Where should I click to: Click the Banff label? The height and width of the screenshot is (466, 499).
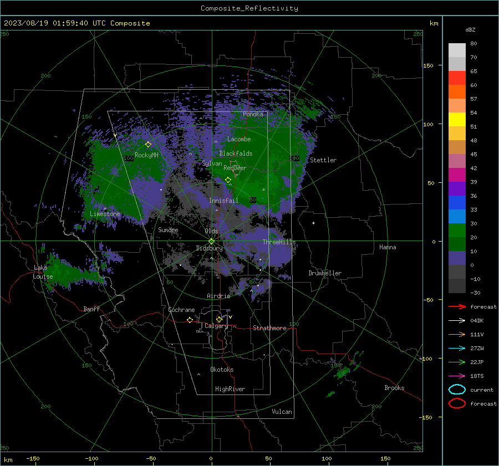pos(91,309)
